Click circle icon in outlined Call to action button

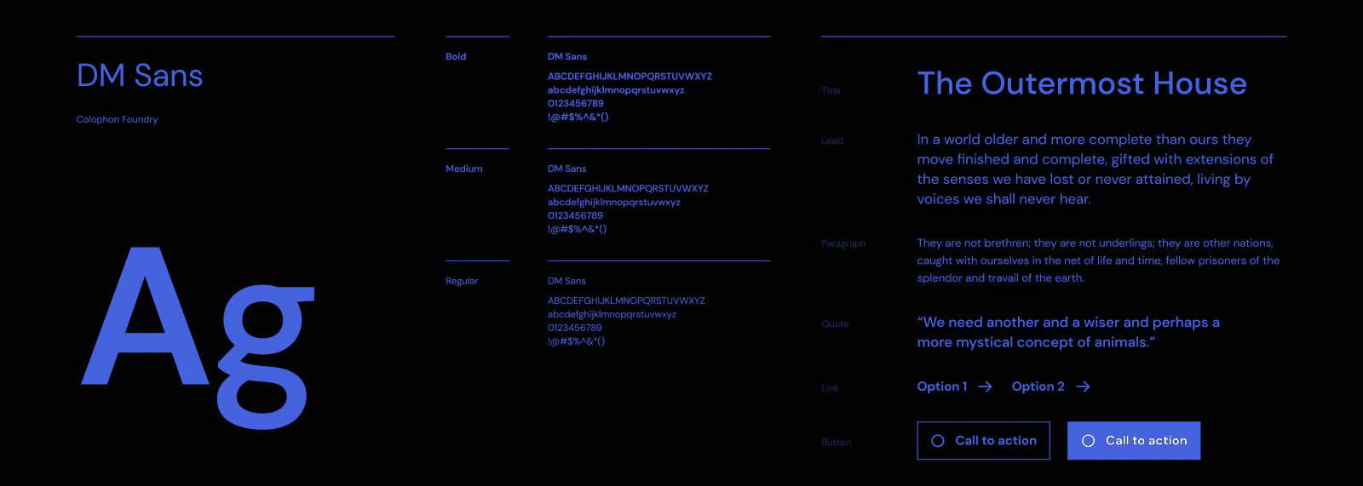click(938, 441)
